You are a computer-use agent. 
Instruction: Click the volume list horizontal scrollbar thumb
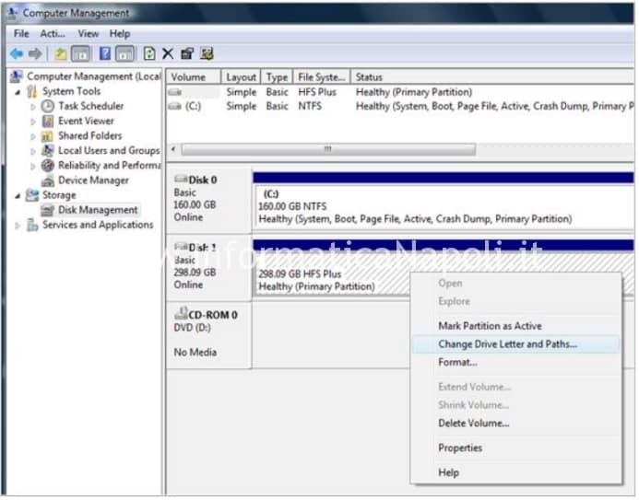pos(328,150)
